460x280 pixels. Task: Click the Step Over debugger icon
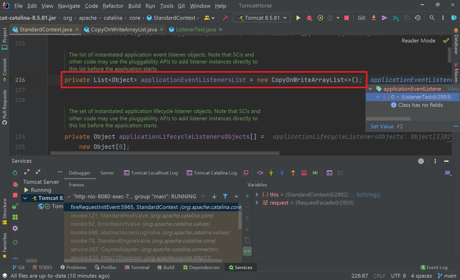260,173
